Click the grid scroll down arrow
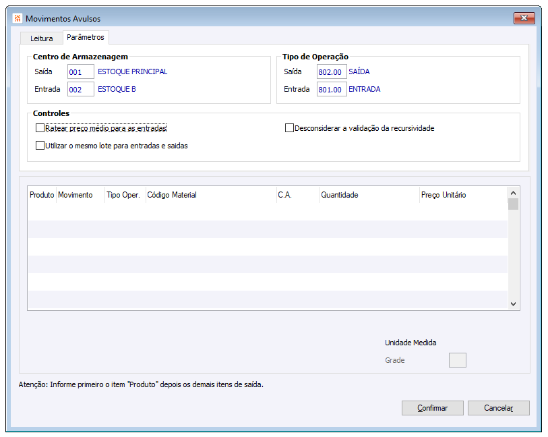Screen dimensions: 548x437 coord(514,303)
